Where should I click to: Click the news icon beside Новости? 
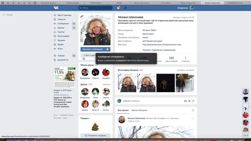click(55, 19)
